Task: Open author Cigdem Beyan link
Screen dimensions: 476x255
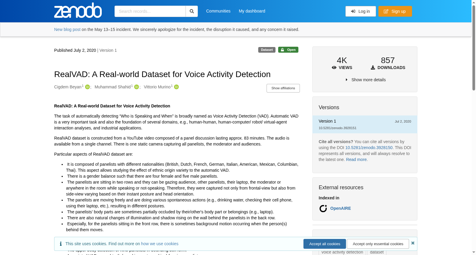Action: tap(68, 87)
